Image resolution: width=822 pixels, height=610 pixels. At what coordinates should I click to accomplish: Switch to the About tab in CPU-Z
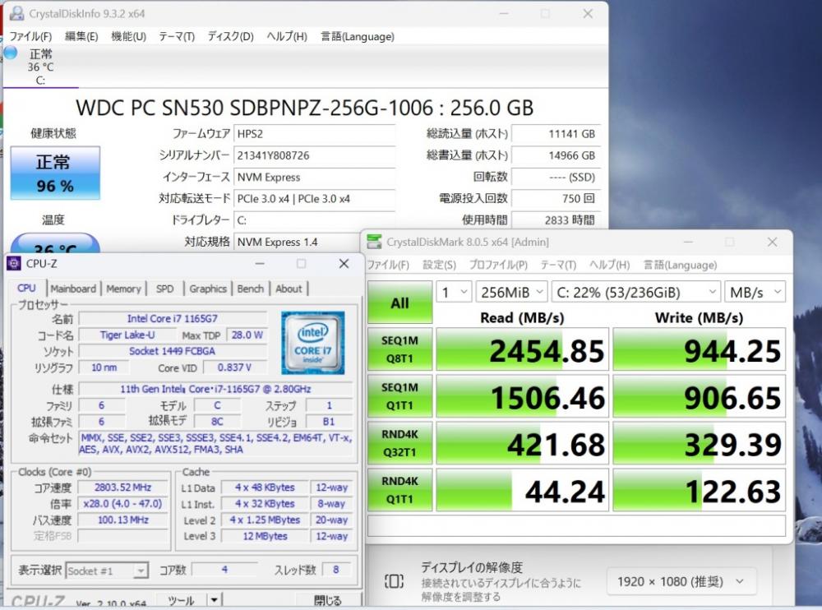point(289,289)
